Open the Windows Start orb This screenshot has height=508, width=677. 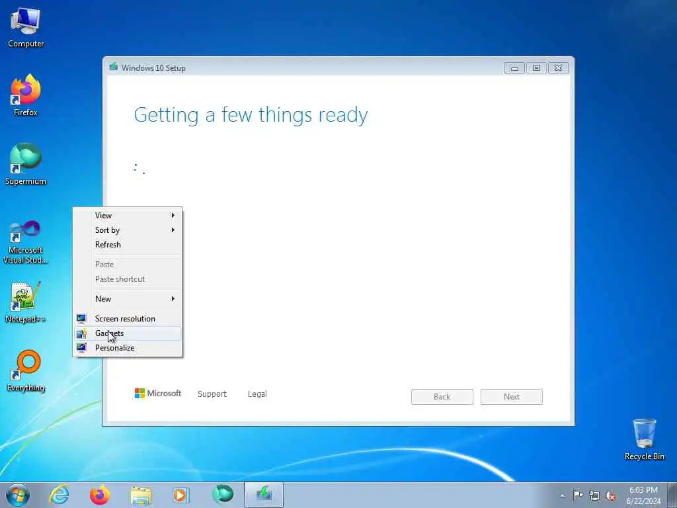coord(18,495)
